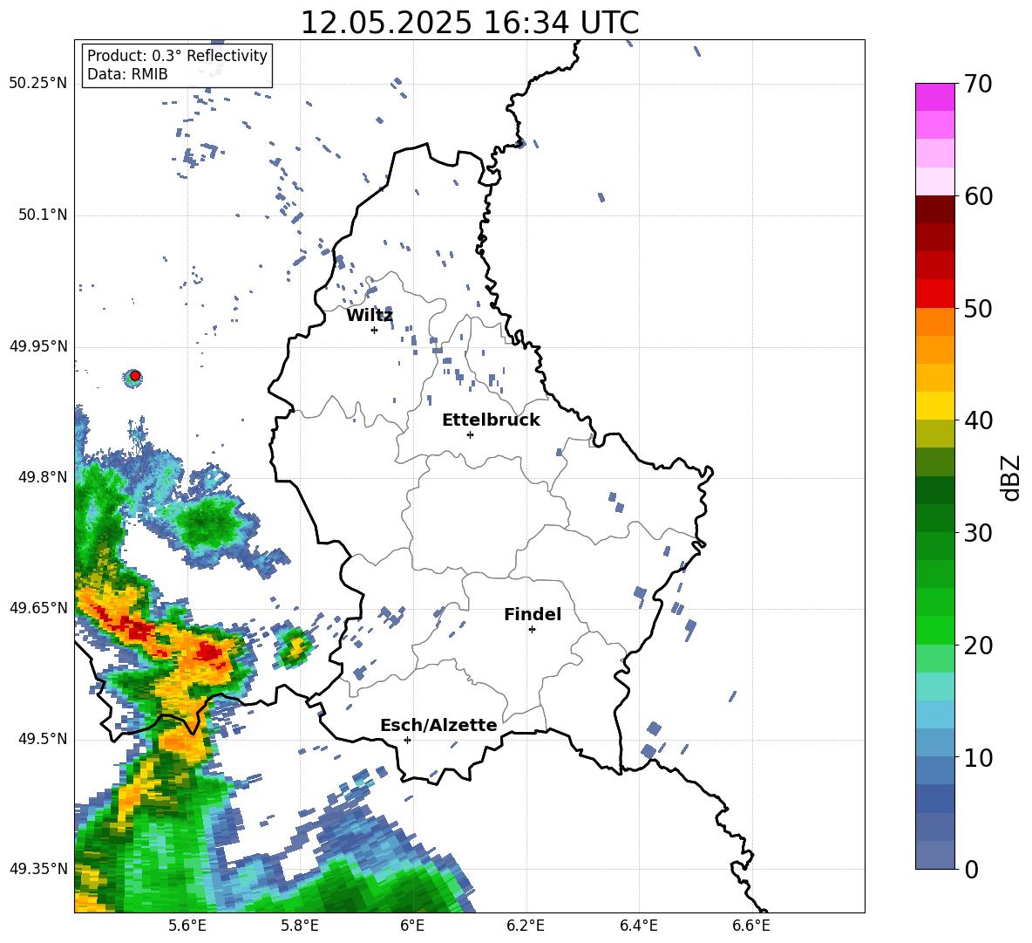Click the 50.1°N latitude tick label
Image resolution: width=1032 pixels, height=943 pixels.
42,215
